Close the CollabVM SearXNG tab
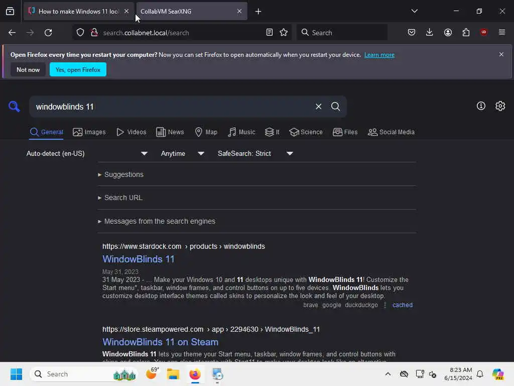 click(x=239, y=11)
